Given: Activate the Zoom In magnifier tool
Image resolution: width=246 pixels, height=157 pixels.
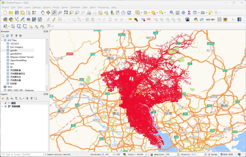Looking at the screenshot, I should point(54,13).
